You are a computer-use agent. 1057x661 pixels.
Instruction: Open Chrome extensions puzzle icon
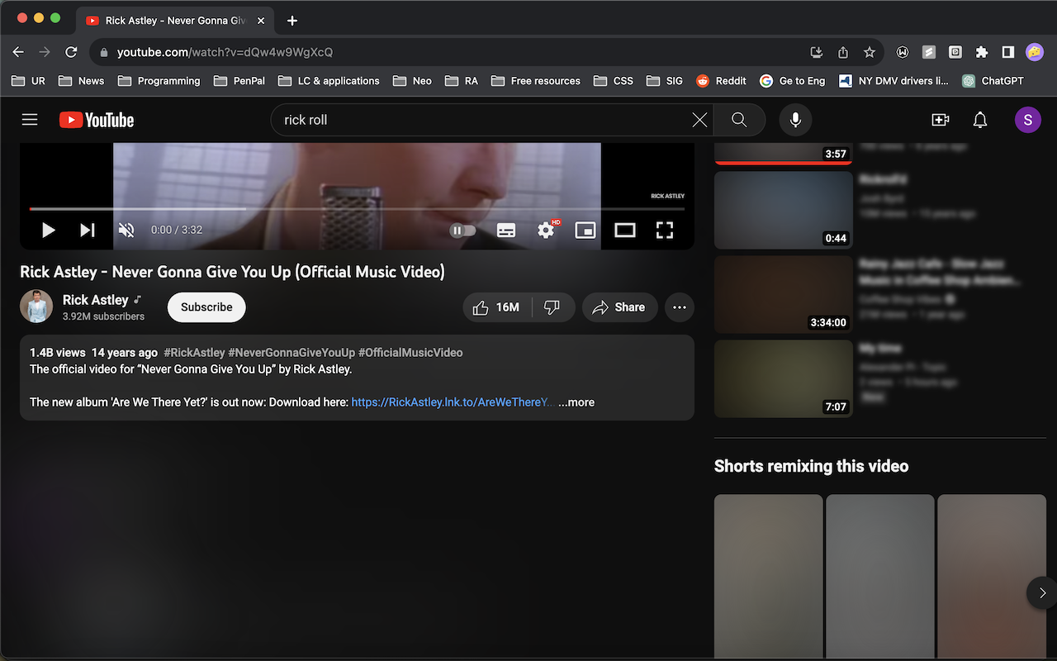(982, 52)
